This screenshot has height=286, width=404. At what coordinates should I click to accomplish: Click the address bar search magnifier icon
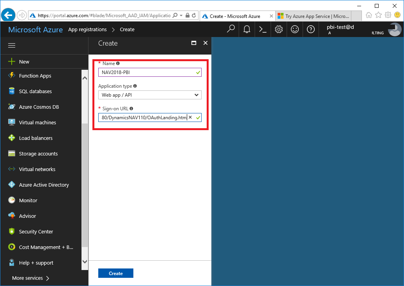[175, 16]
